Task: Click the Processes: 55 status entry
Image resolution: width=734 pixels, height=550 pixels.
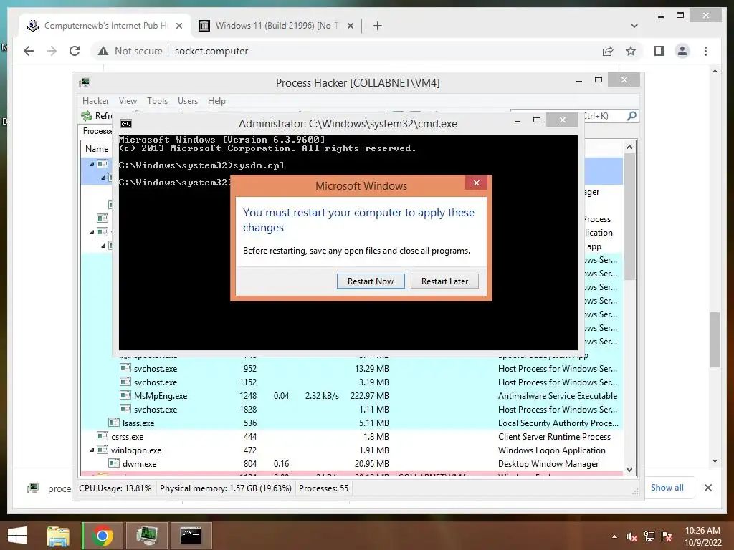Action: pos(323,488)
